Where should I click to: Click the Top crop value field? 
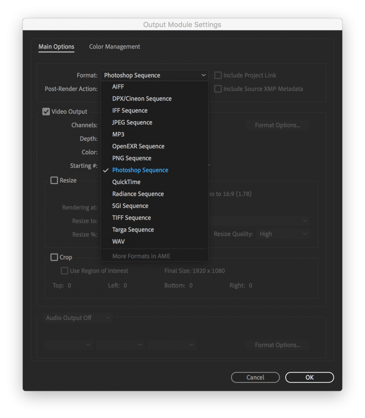pos(69,285)
